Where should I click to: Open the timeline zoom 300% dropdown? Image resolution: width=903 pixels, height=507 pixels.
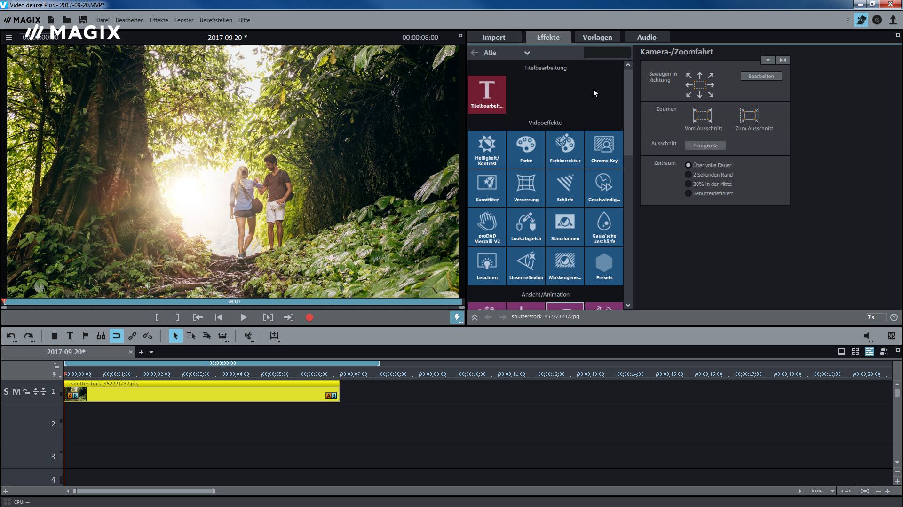pyautogui.click(x=832, y=491)
